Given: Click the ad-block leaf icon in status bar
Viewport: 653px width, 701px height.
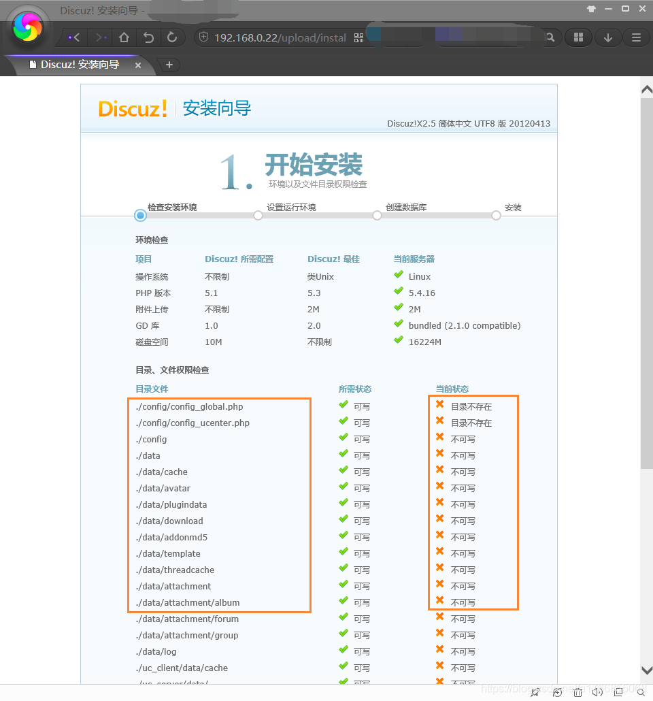Looking at the screenshot, I should point(557,693).
